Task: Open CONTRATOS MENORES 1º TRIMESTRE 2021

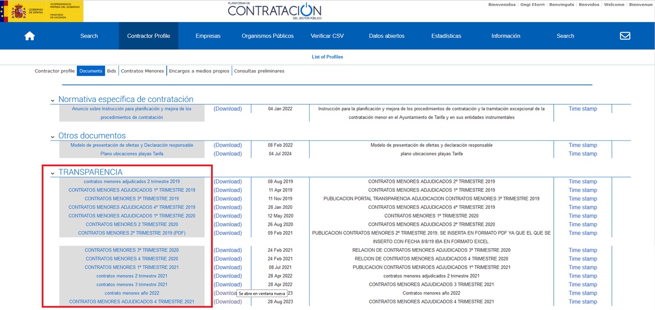Action: click(x=132, y=267)
